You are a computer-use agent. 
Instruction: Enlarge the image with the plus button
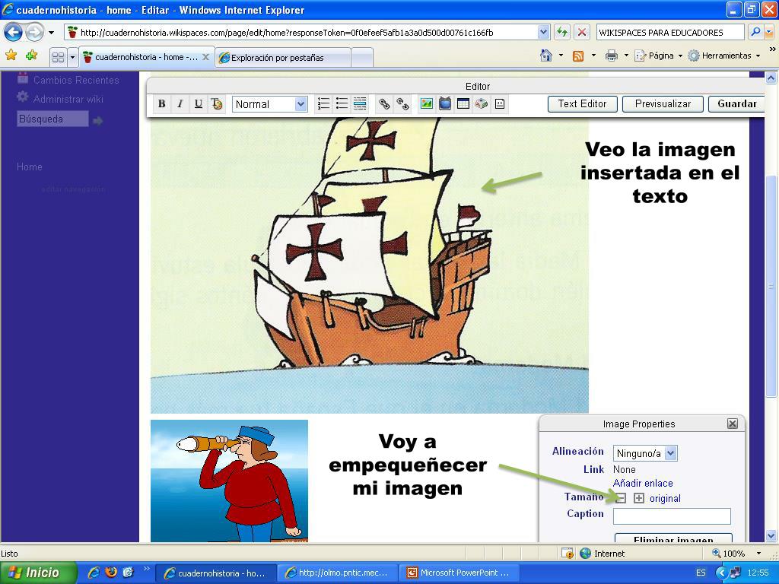639,498
